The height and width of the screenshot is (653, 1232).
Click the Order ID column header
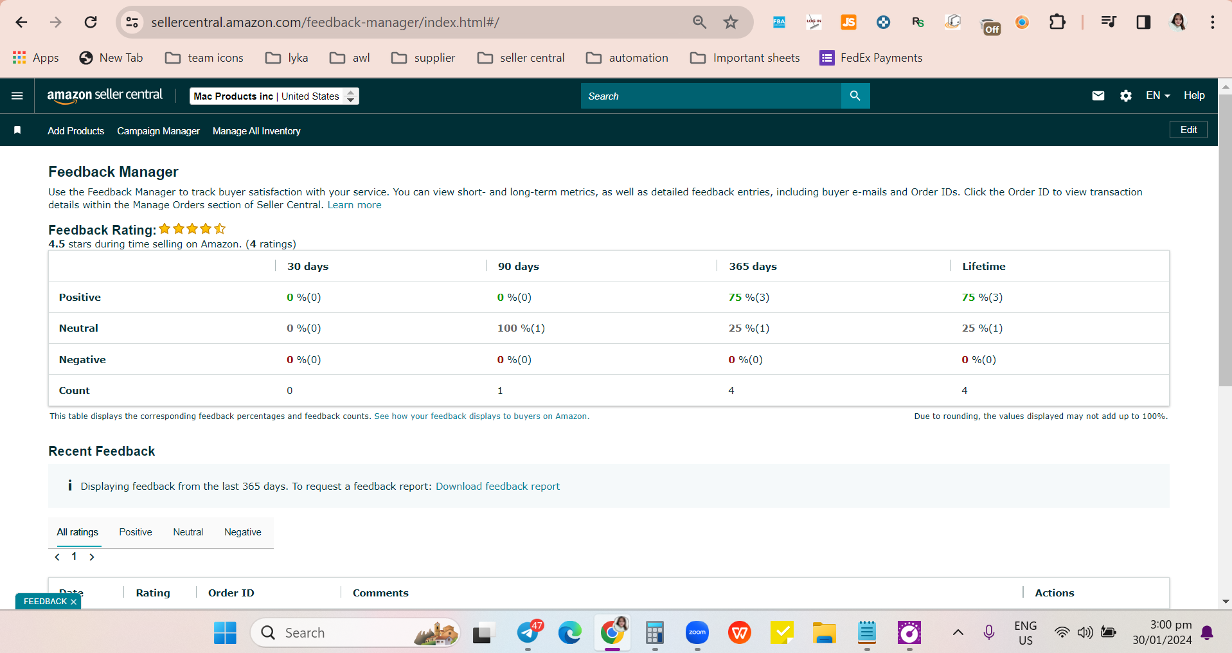[x=231, y=593]
